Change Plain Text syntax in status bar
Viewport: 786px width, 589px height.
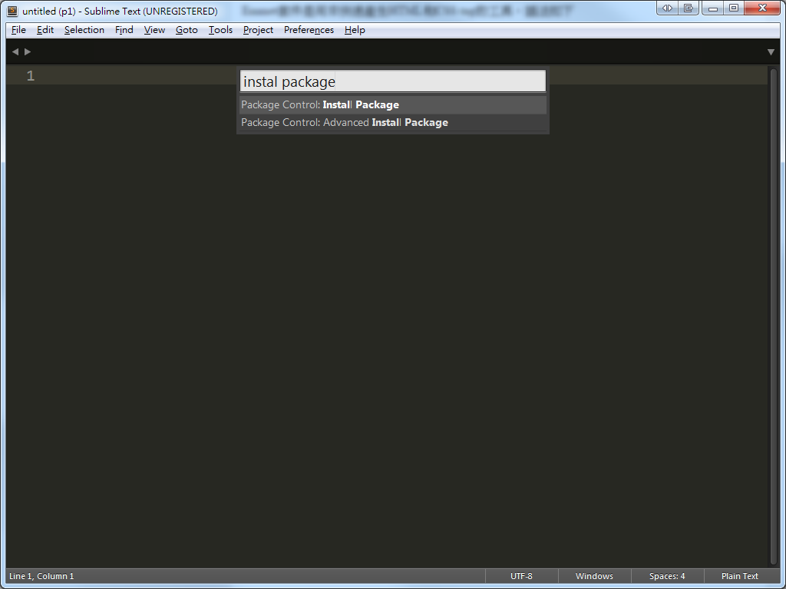pos(740,576)
